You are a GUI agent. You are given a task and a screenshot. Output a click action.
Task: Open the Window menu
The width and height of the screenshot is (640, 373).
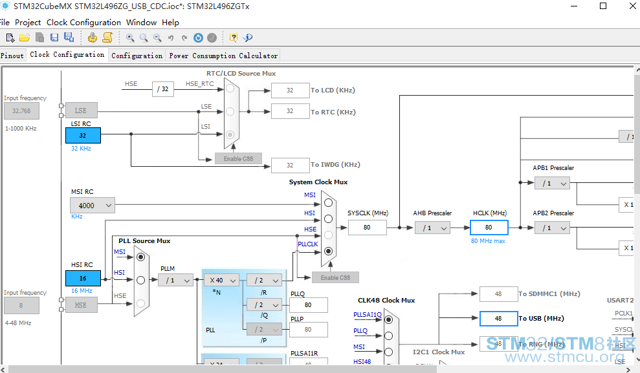pyautogui.click(x=141, y=23)
